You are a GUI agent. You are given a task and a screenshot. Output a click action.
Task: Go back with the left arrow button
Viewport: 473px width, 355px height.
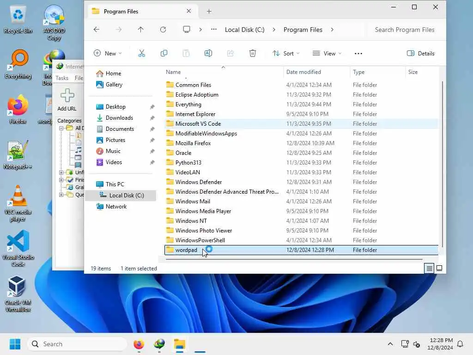(97, 29)
